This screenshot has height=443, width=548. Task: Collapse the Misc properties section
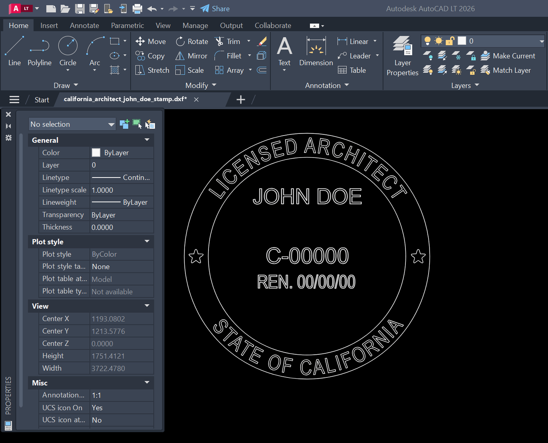(147, 383)
